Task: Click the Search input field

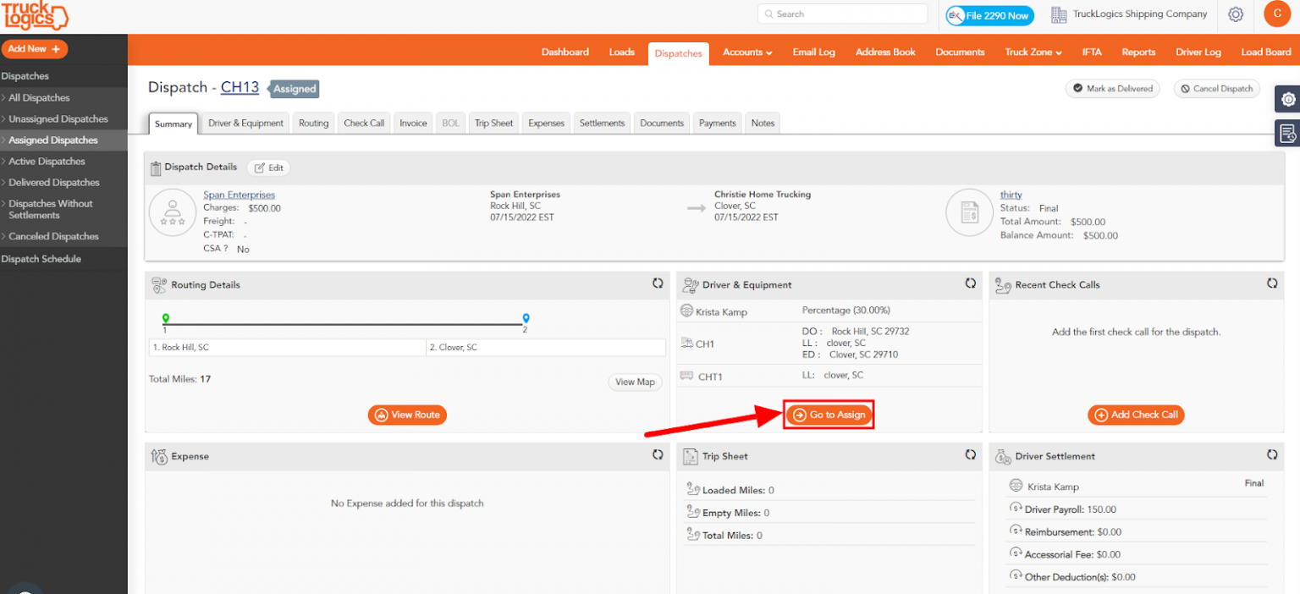Action: click(x=841, y=14)
